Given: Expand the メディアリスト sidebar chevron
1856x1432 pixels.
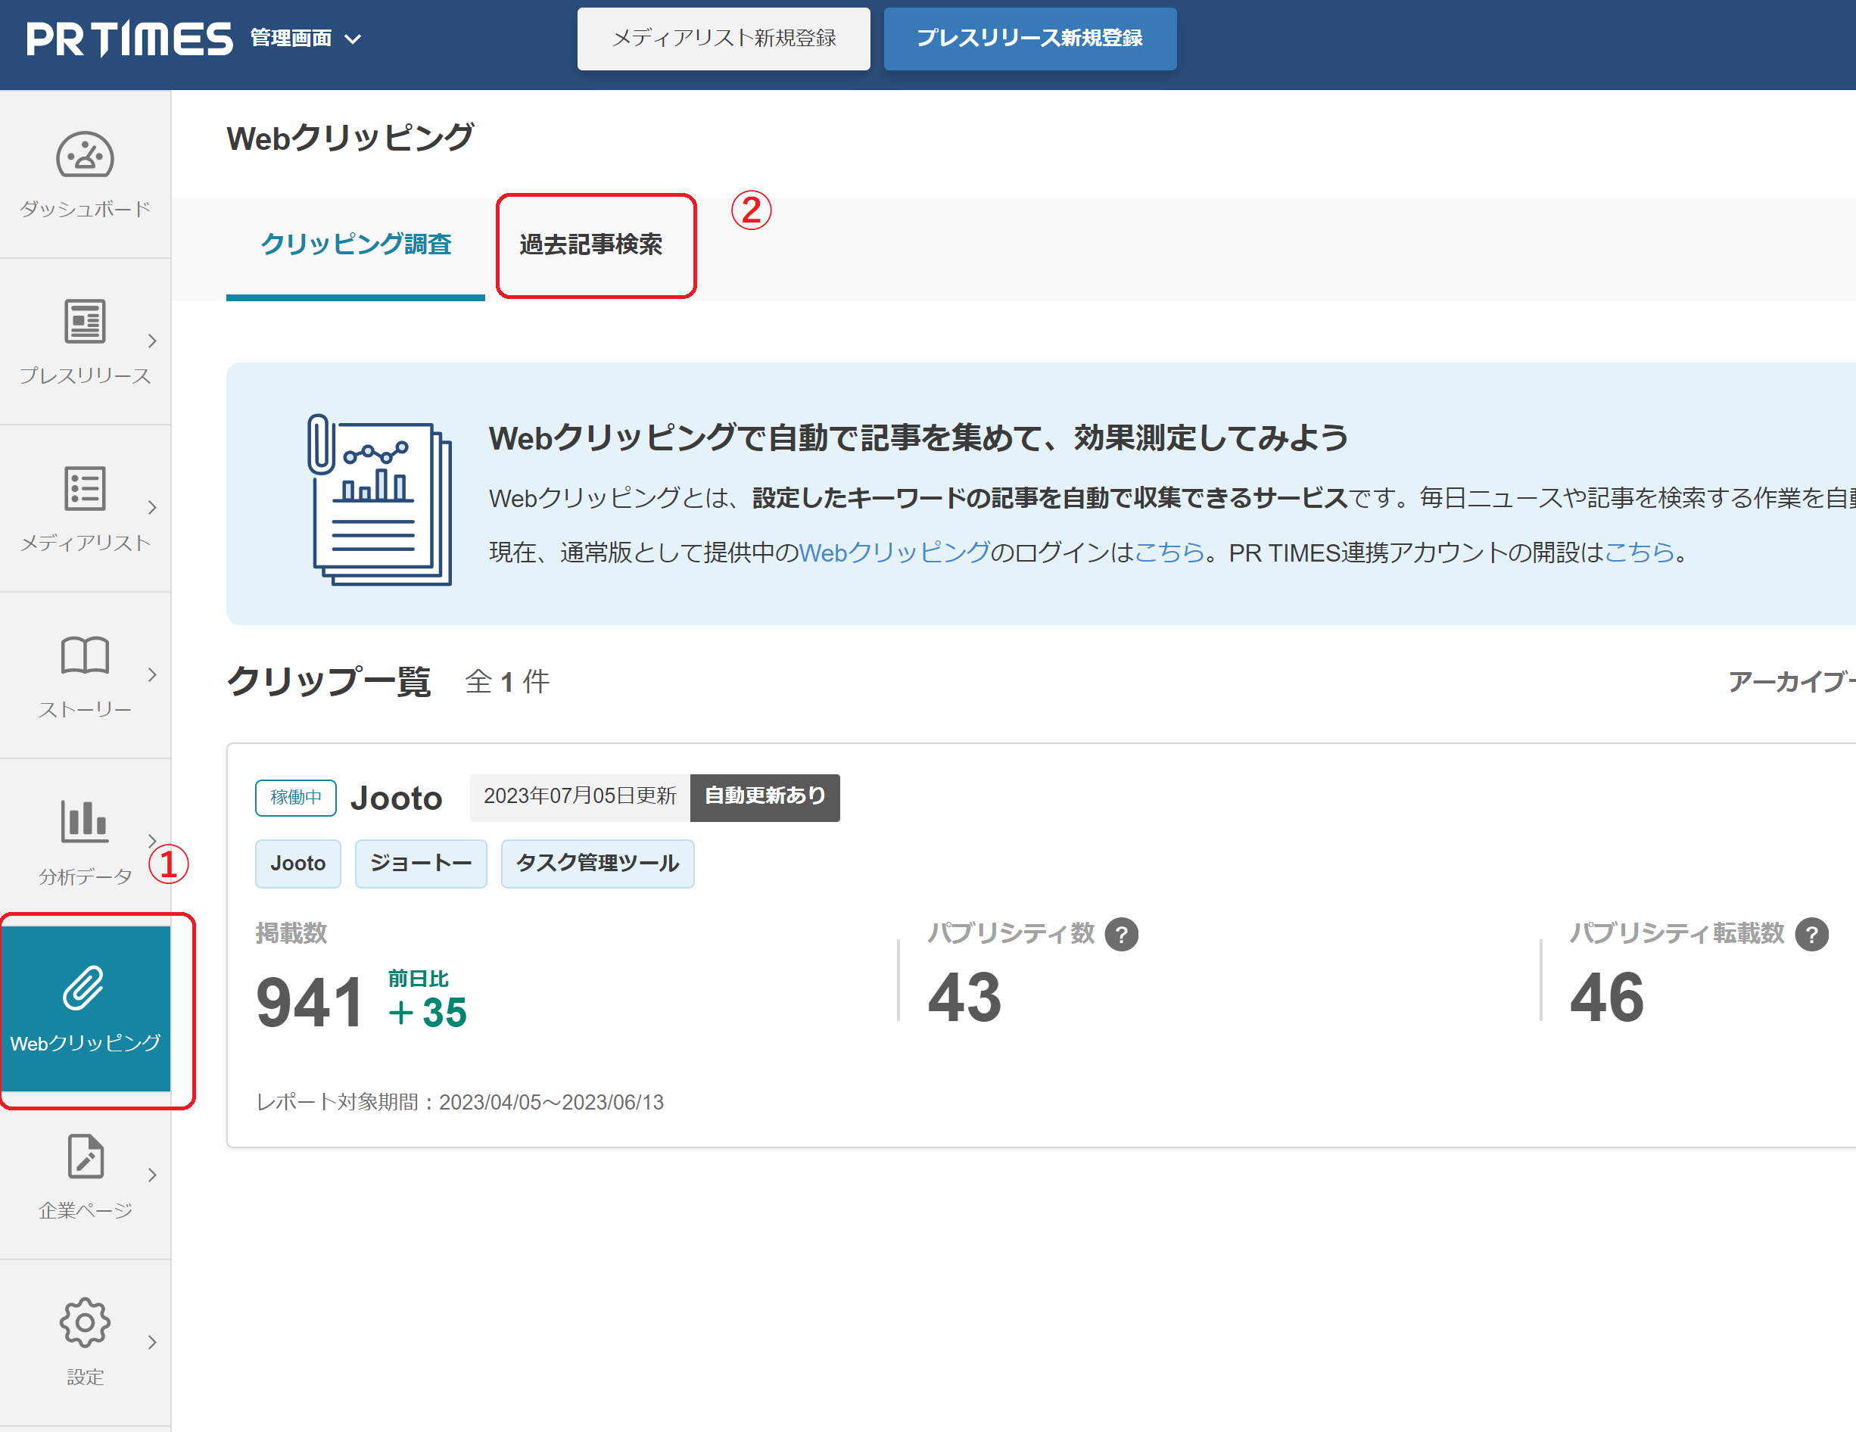Looking at the screenshot, I should pyautogui.click(x=152, y=507).
